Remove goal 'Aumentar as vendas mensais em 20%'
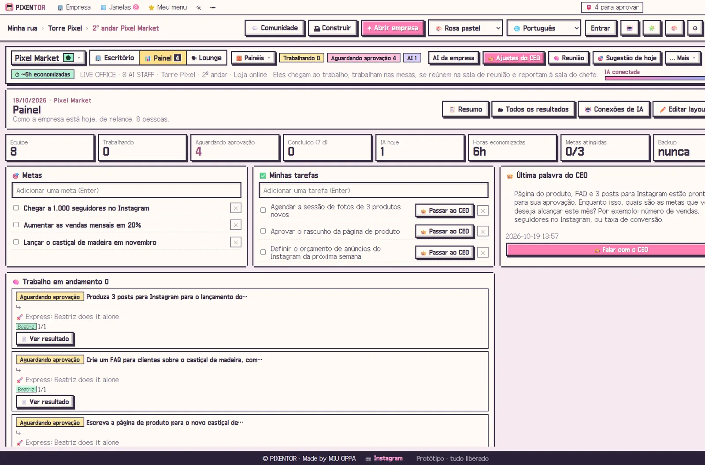The image size is (705, 465). (x=236, y=225)
